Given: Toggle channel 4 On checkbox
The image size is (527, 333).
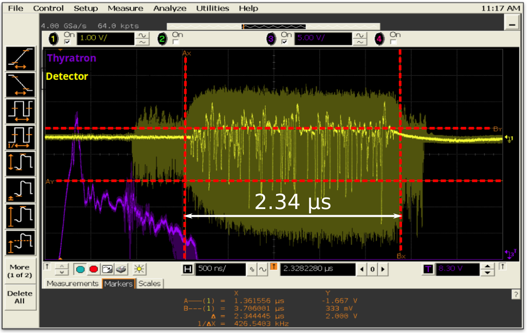Looking at the screenshot, I should (392, 42).
